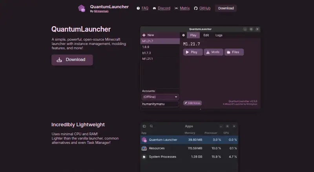The height and width of the screenshot is (172, 314).
Task: Open the Discord link
Action: point(164,8)
